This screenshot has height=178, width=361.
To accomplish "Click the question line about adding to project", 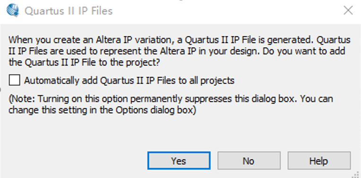I will tap(84, 62).
